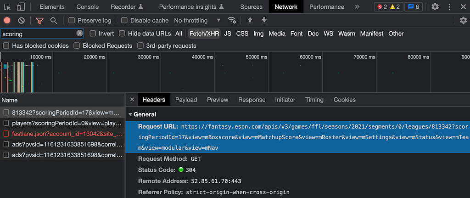Show more DevTools tabs chevron
Viewport: 470px width, 198px height.
[357, 6]
